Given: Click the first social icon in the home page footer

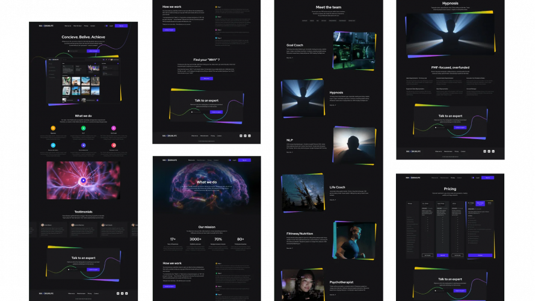Looking at the screenshot, I should click(118, 294).
